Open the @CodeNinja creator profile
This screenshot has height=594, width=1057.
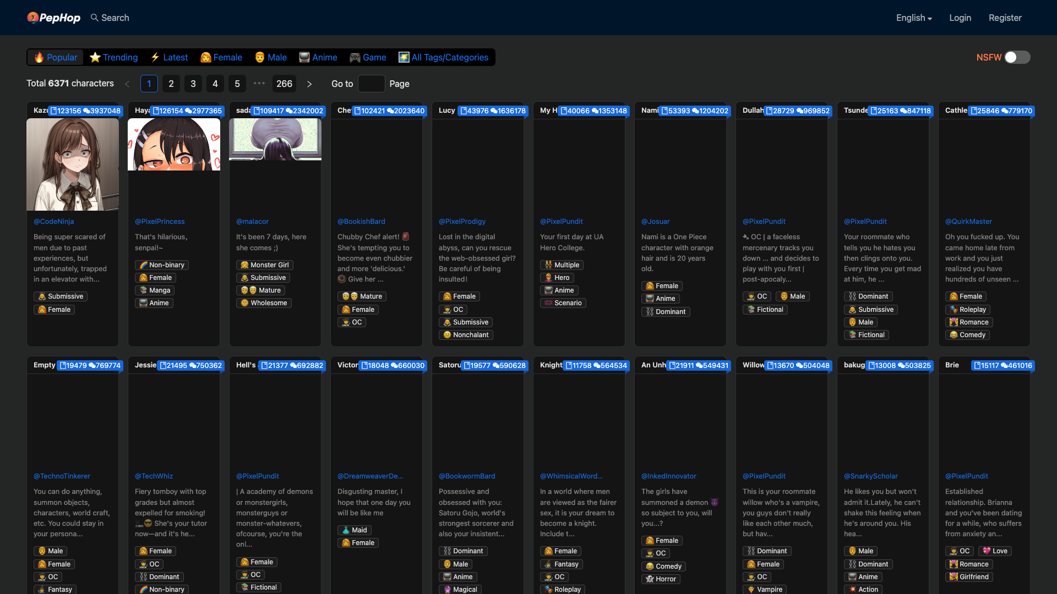53,221
